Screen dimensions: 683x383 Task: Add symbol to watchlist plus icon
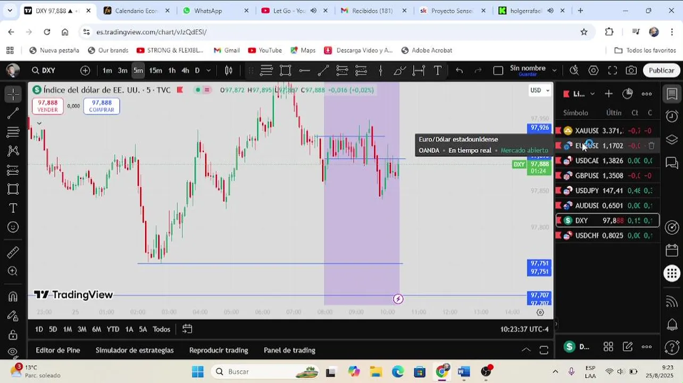pos(609,94)
